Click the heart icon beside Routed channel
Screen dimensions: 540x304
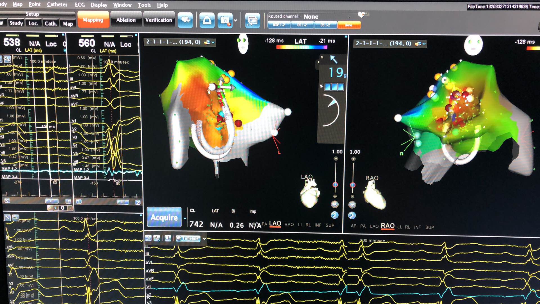(x=361, y=14)
